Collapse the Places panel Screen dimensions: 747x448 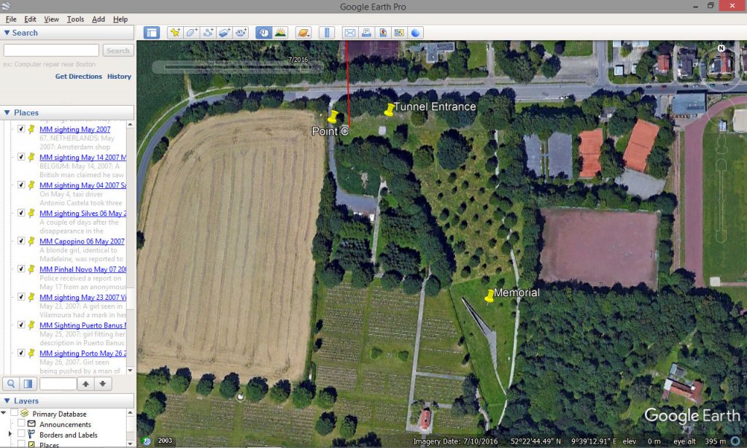click(7, 112)
